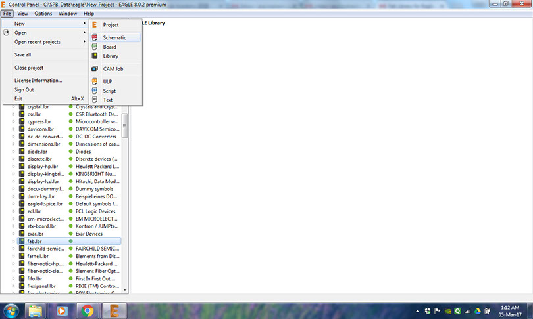533x319 pixels.
Task: Expand the dom-key.lbr tree node
Action: 14,196
